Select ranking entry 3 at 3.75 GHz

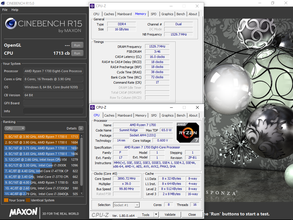[x=41, y=148]
